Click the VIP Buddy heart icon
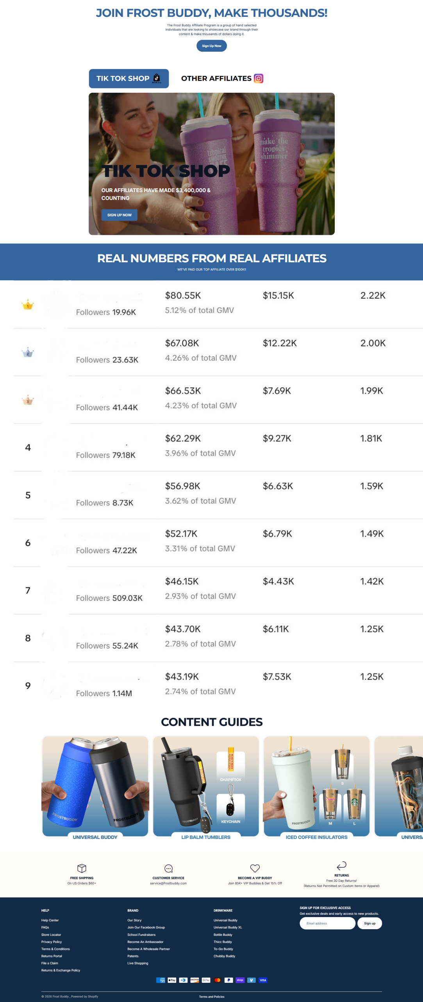The image size is (423, 1002). (x=255, y=868)
